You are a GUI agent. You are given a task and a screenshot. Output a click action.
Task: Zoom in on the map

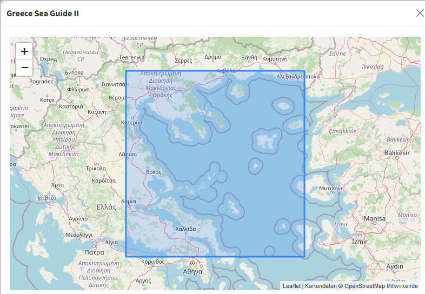(x=24, y=51)
